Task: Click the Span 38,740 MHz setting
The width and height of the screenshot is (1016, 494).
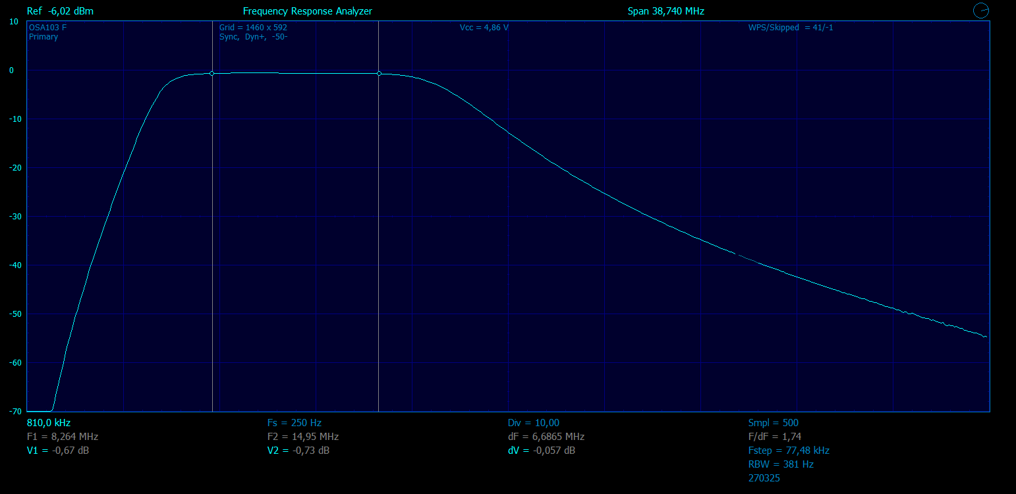Action: coord(666,11)
